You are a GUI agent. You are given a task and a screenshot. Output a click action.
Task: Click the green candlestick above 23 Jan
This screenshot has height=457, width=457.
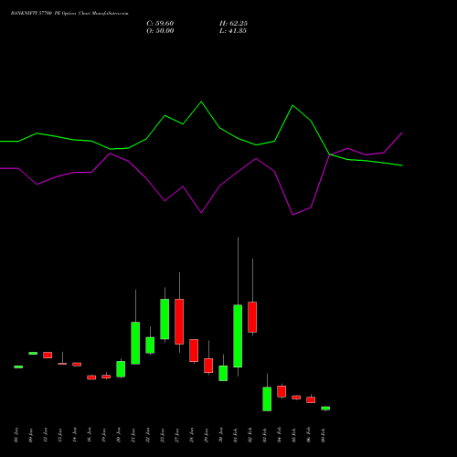pyautogui.click(x=165, y=319)
